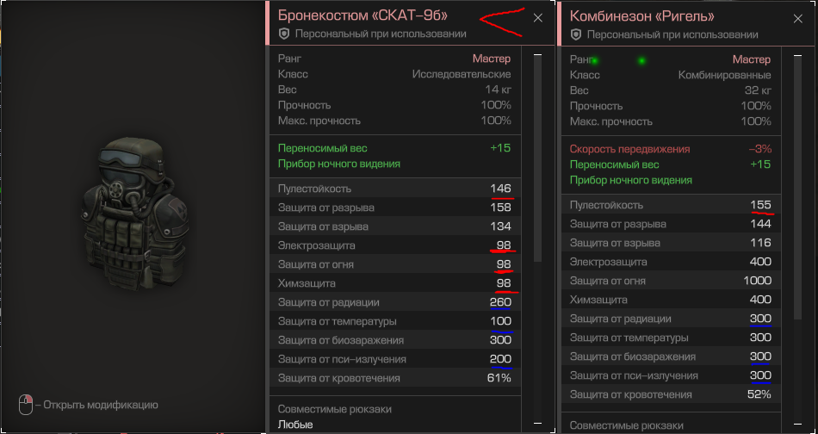This screenshot has height=434, width=818.
Task: Click the Ригель panel scrollbar thumb
Action: pyautogui.click(x=797, y=188)
